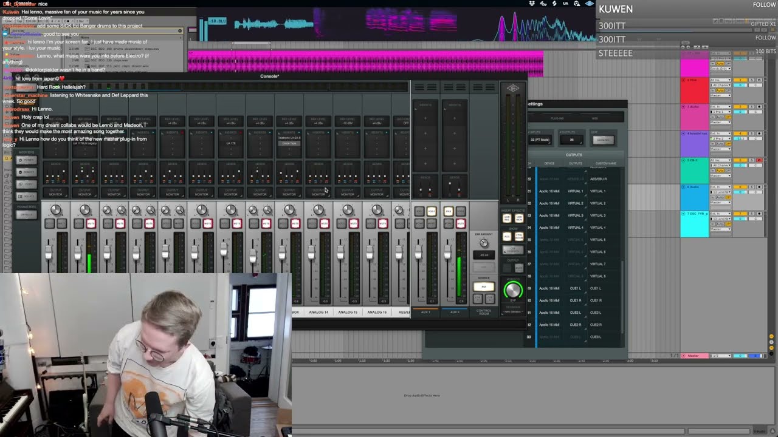This screenshot has height=437, width=778.
Task: Solo the 3 Audio track in Ableton
Action: pyautogui.click(x=751, y=107)
